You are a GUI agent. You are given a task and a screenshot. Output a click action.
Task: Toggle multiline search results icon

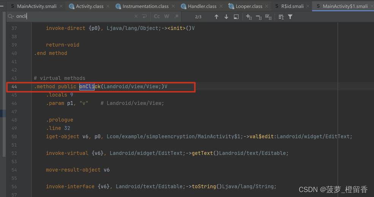(281, 17)
